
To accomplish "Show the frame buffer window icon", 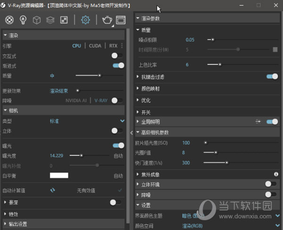I will pyautogui.click(x=121, y=20).
